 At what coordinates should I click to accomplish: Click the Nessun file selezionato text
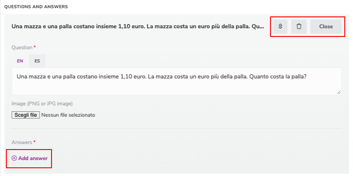tap(68, 115)
